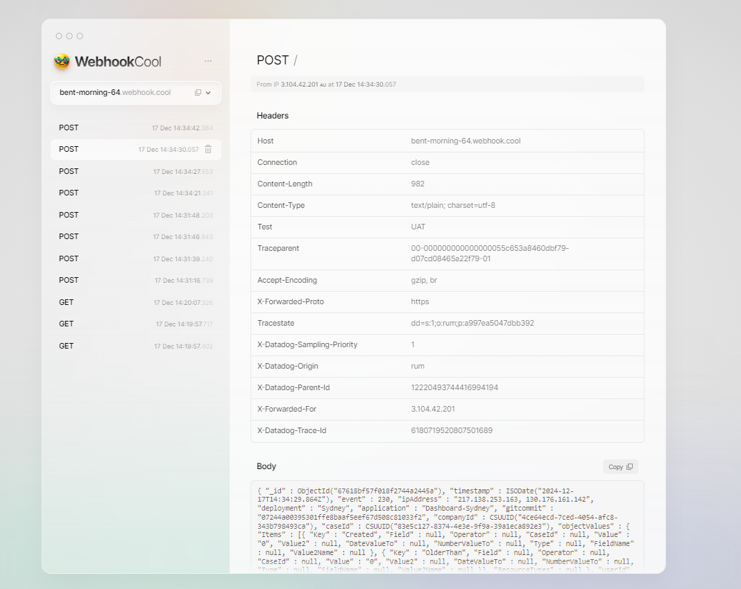The height and width of the screenshot is (589, 741).
Task: Click the Traceparent header value
Action: click(490, 254)
